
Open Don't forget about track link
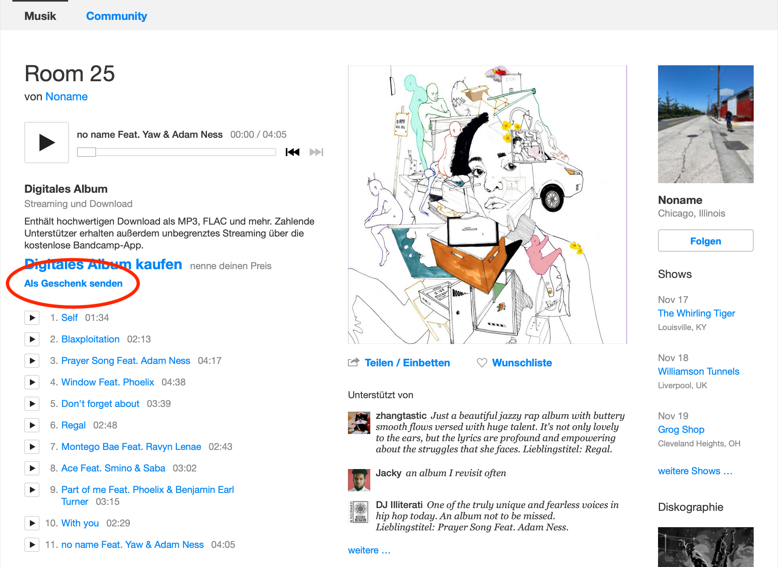point(100,404)
